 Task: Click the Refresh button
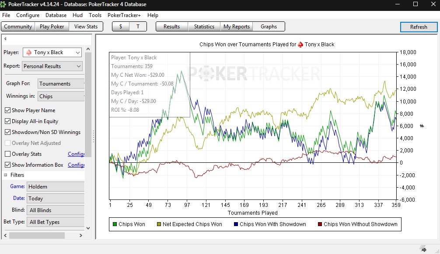point(419,27)
